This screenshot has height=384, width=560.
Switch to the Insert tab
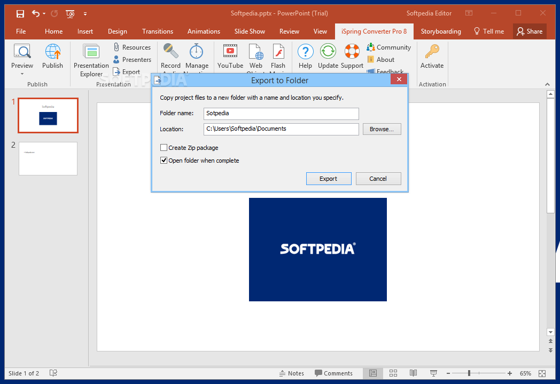point(85,31)
